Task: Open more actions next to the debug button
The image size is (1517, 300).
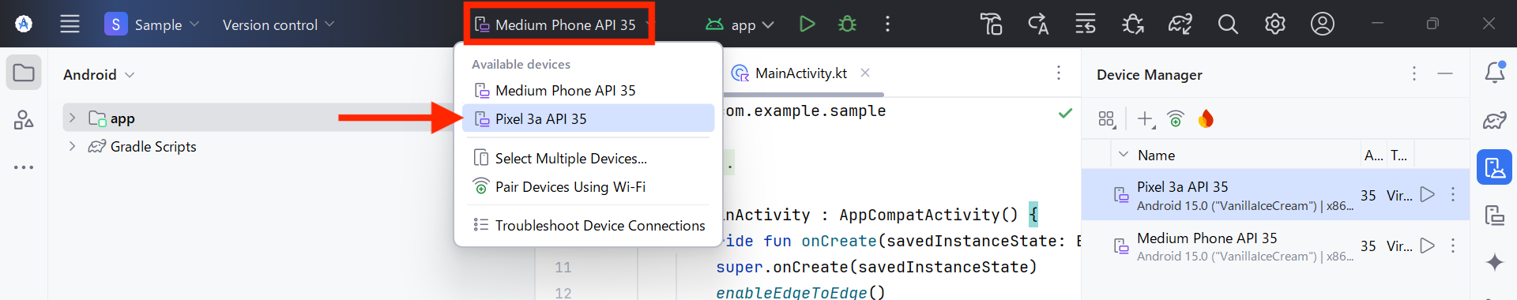Action: [x=888, y=24]
